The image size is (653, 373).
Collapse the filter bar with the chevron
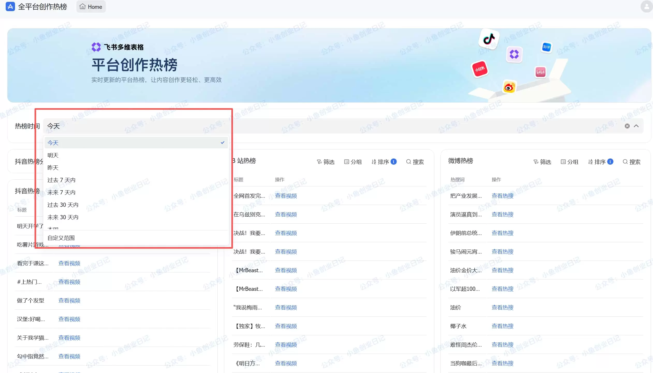pos(637,126)
